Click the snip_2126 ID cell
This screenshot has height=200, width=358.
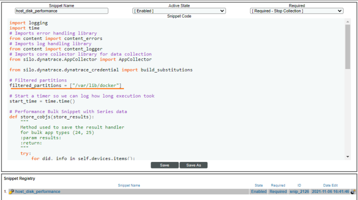(299, 191)
